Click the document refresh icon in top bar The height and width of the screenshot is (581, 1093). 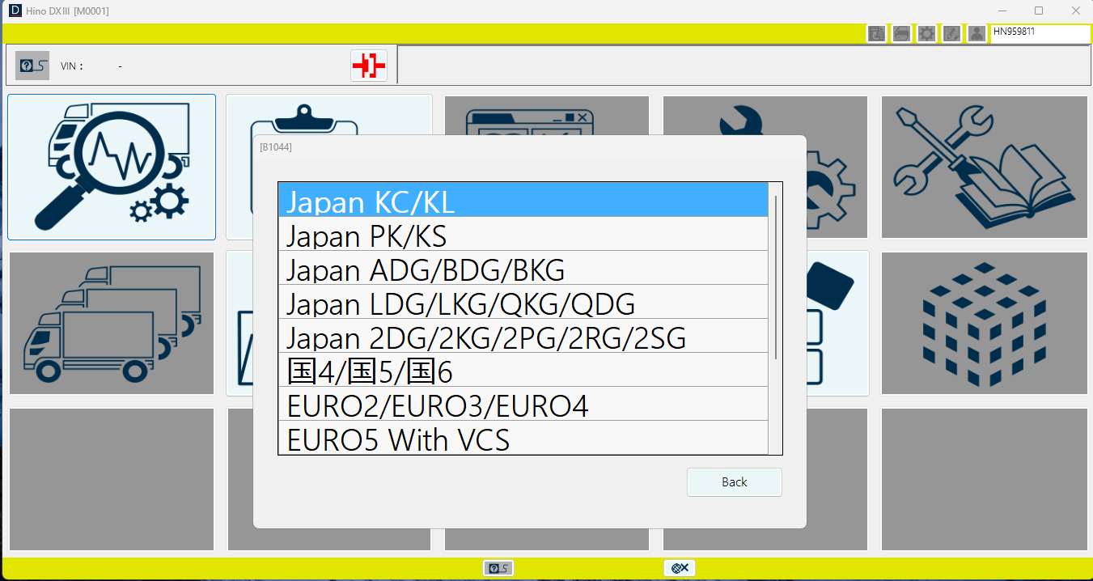click(876, 33)
